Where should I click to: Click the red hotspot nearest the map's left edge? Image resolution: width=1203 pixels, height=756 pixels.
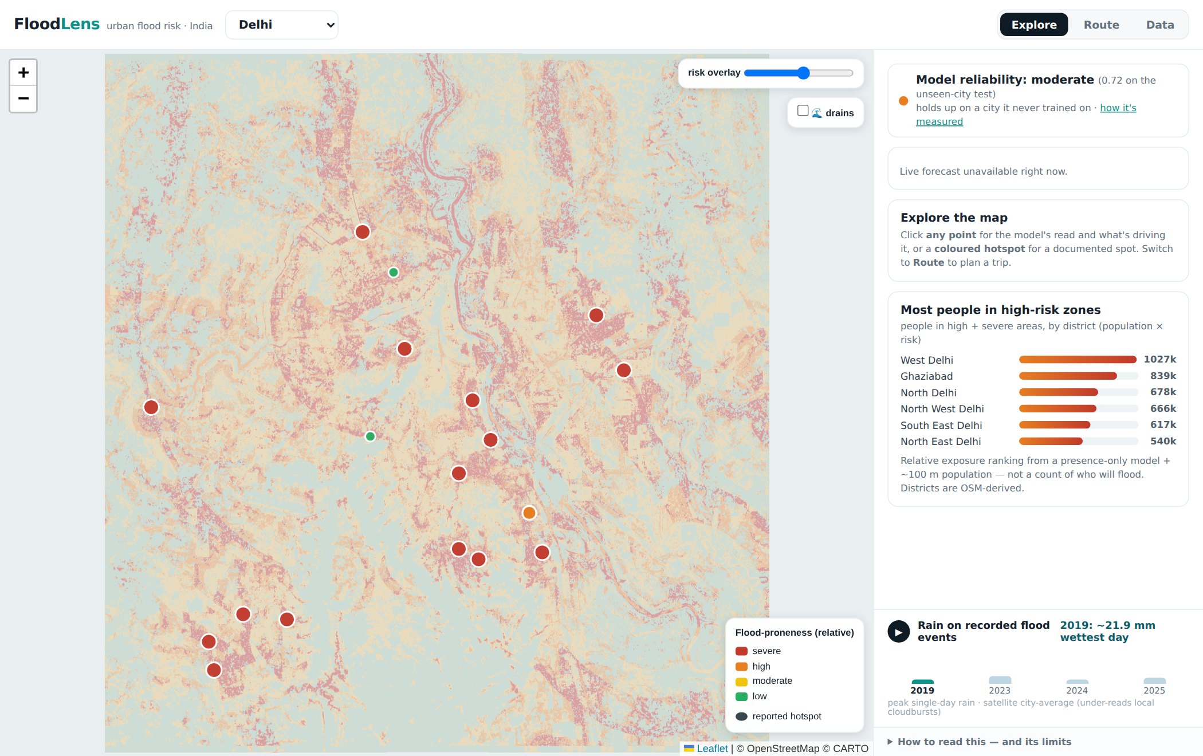(151, 407)
